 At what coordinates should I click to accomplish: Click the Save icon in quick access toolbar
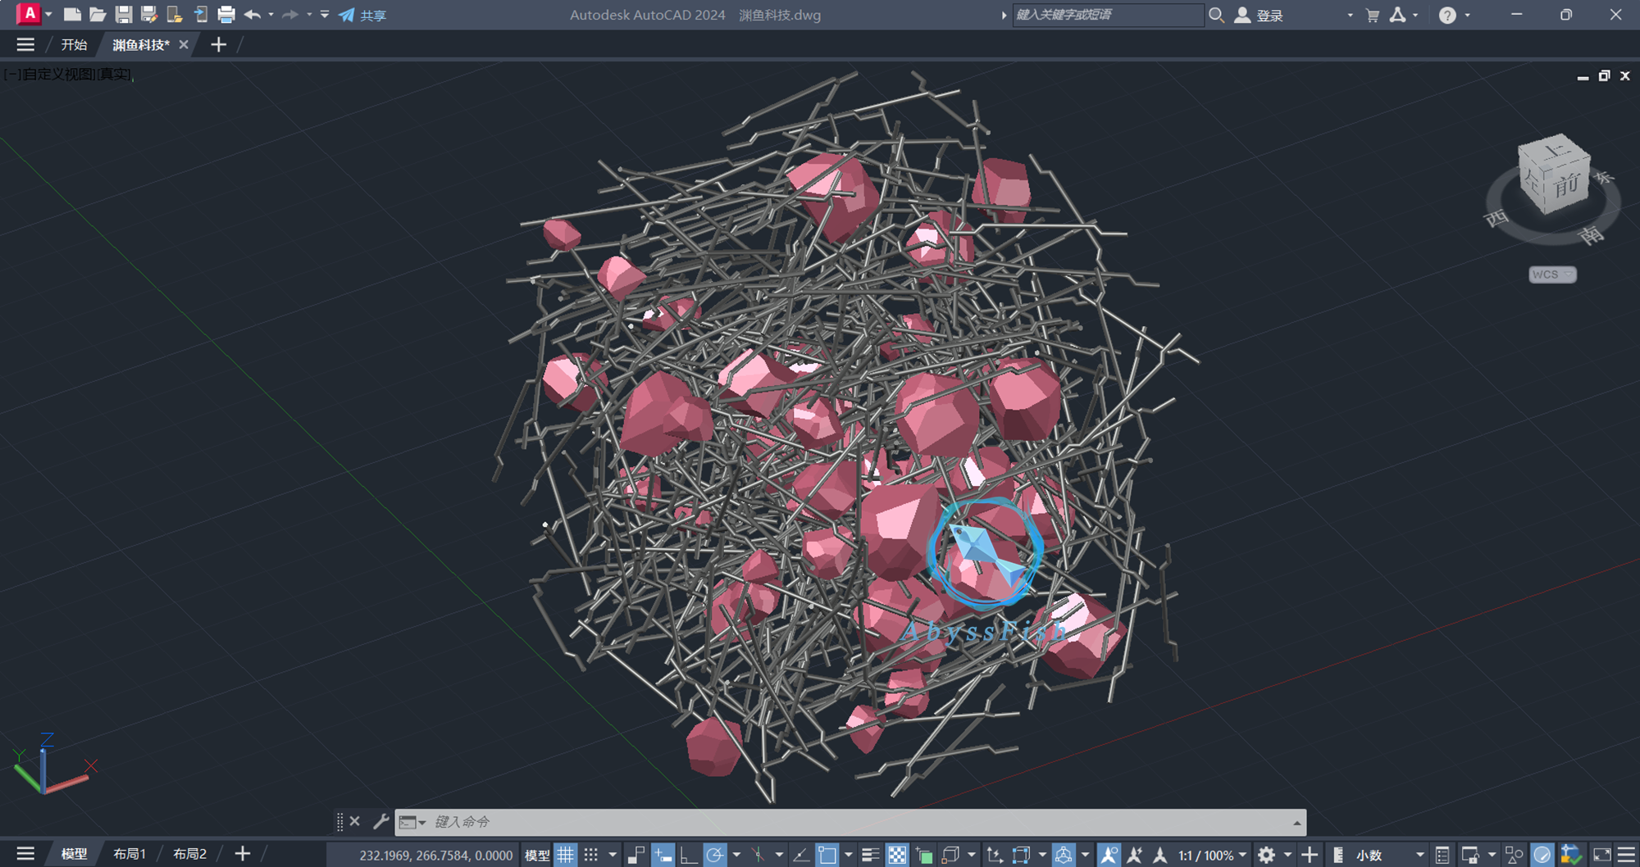[x=123, y=15]
